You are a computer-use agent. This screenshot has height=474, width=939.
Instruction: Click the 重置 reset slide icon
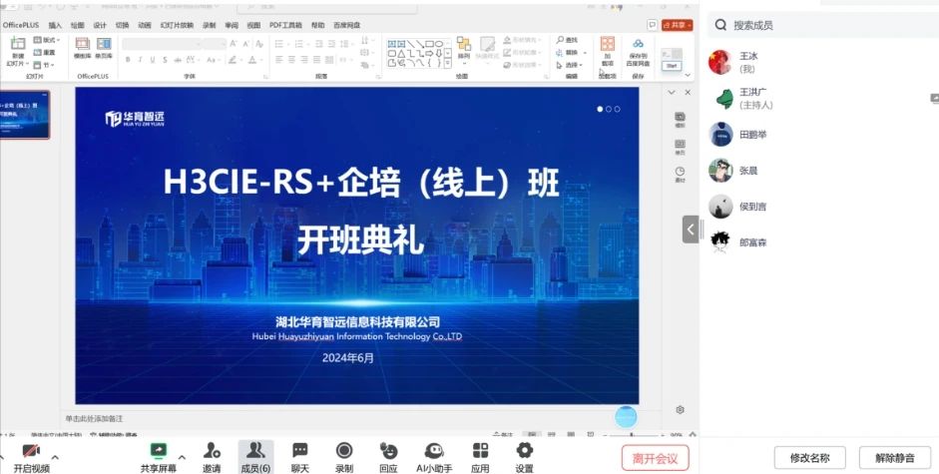[x=37, y=52]
